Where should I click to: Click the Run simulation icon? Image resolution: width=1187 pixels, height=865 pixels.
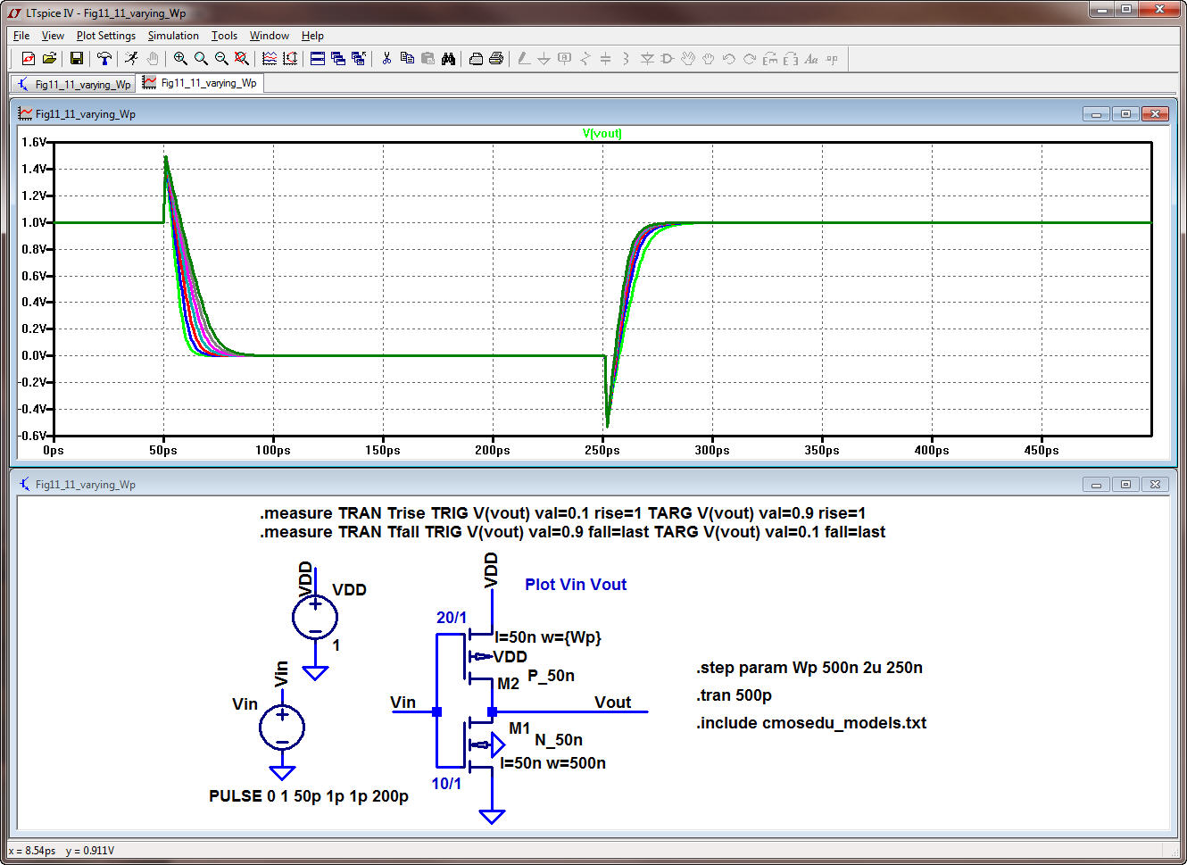coord(132,58)
